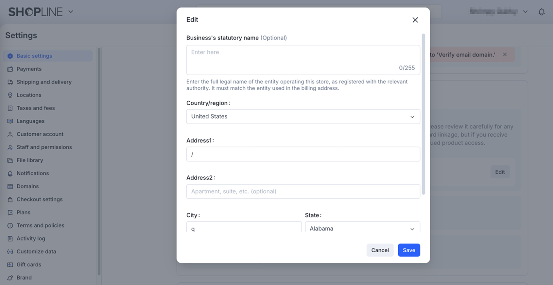Go to Staff and permissions
The image size is (553, 285).
tap(44, 147)
